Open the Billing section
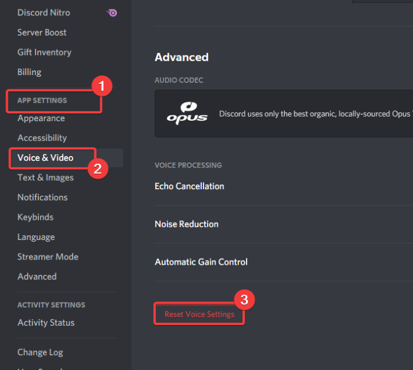 point(29,72)
